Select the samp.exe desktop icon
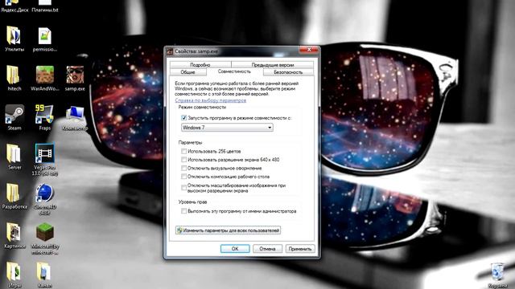Image resolution: width=515 pixels, height=289 pixels. [x=75, y=75]
